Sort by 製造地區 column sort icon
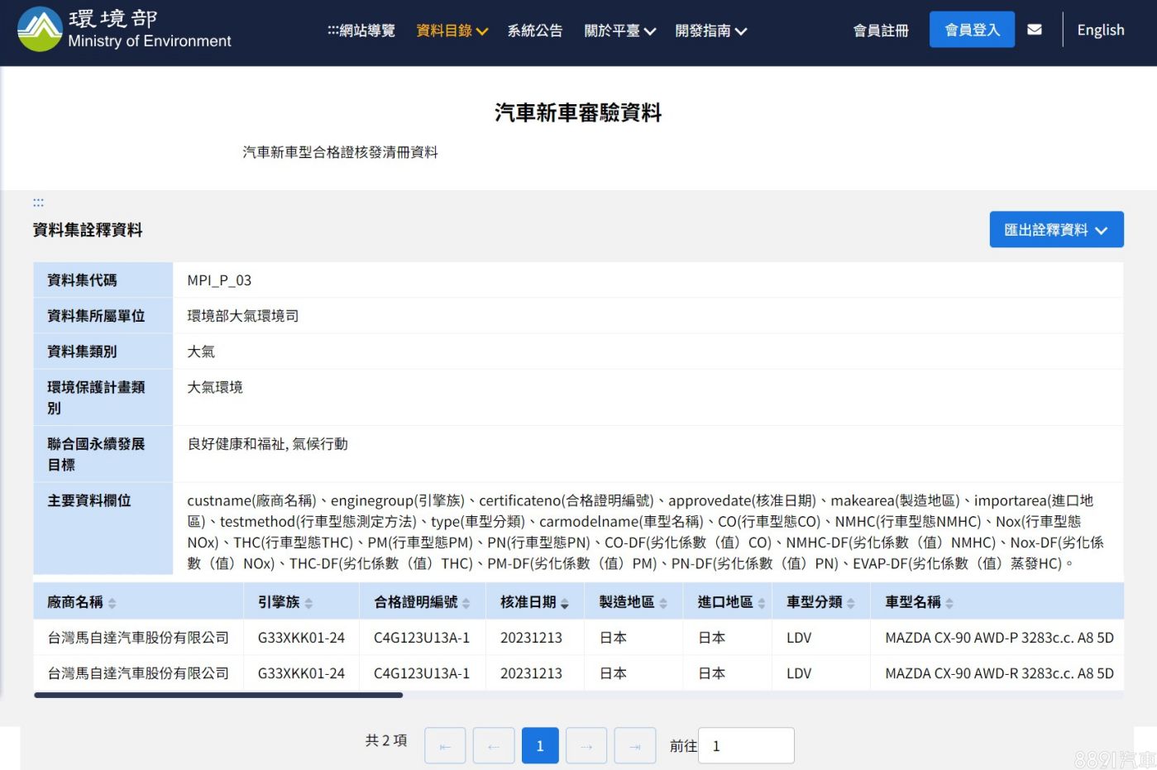 (x=663, y=604)
